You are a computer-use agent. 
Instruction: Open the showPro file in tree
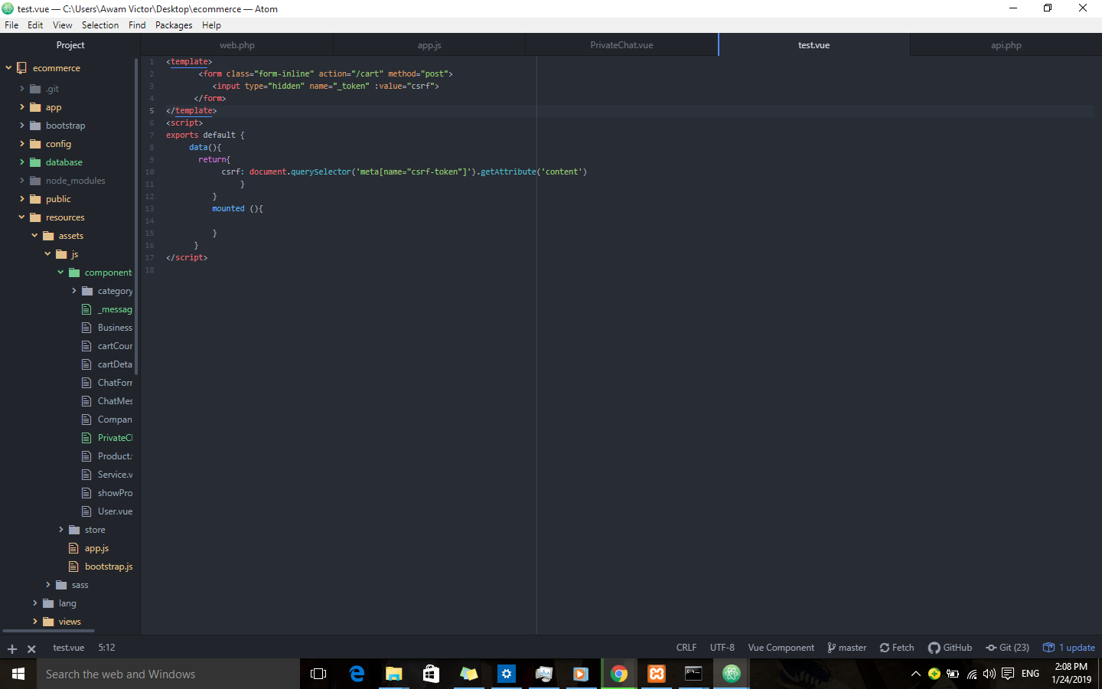pyautogui.click(x=115, y=493)
